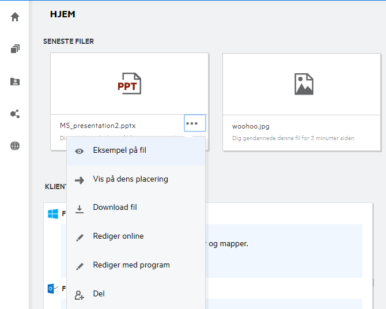Image resolution: width=386 pixels, height=309 pixels.
Task: Click the download arrow icon in menu
Action: 80,208
